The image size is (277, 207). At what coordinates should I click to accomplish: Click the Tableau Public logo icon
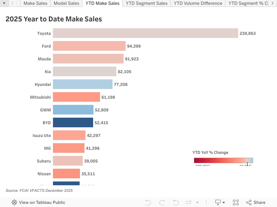(14, 202)
